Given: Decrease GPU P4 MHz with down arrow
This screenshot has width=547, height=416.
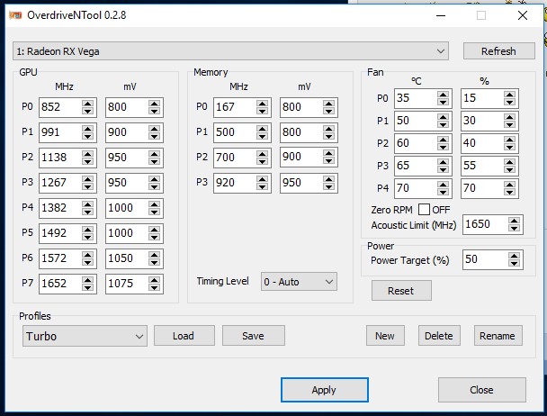Looking at the screenshot, I should [87, 212].
